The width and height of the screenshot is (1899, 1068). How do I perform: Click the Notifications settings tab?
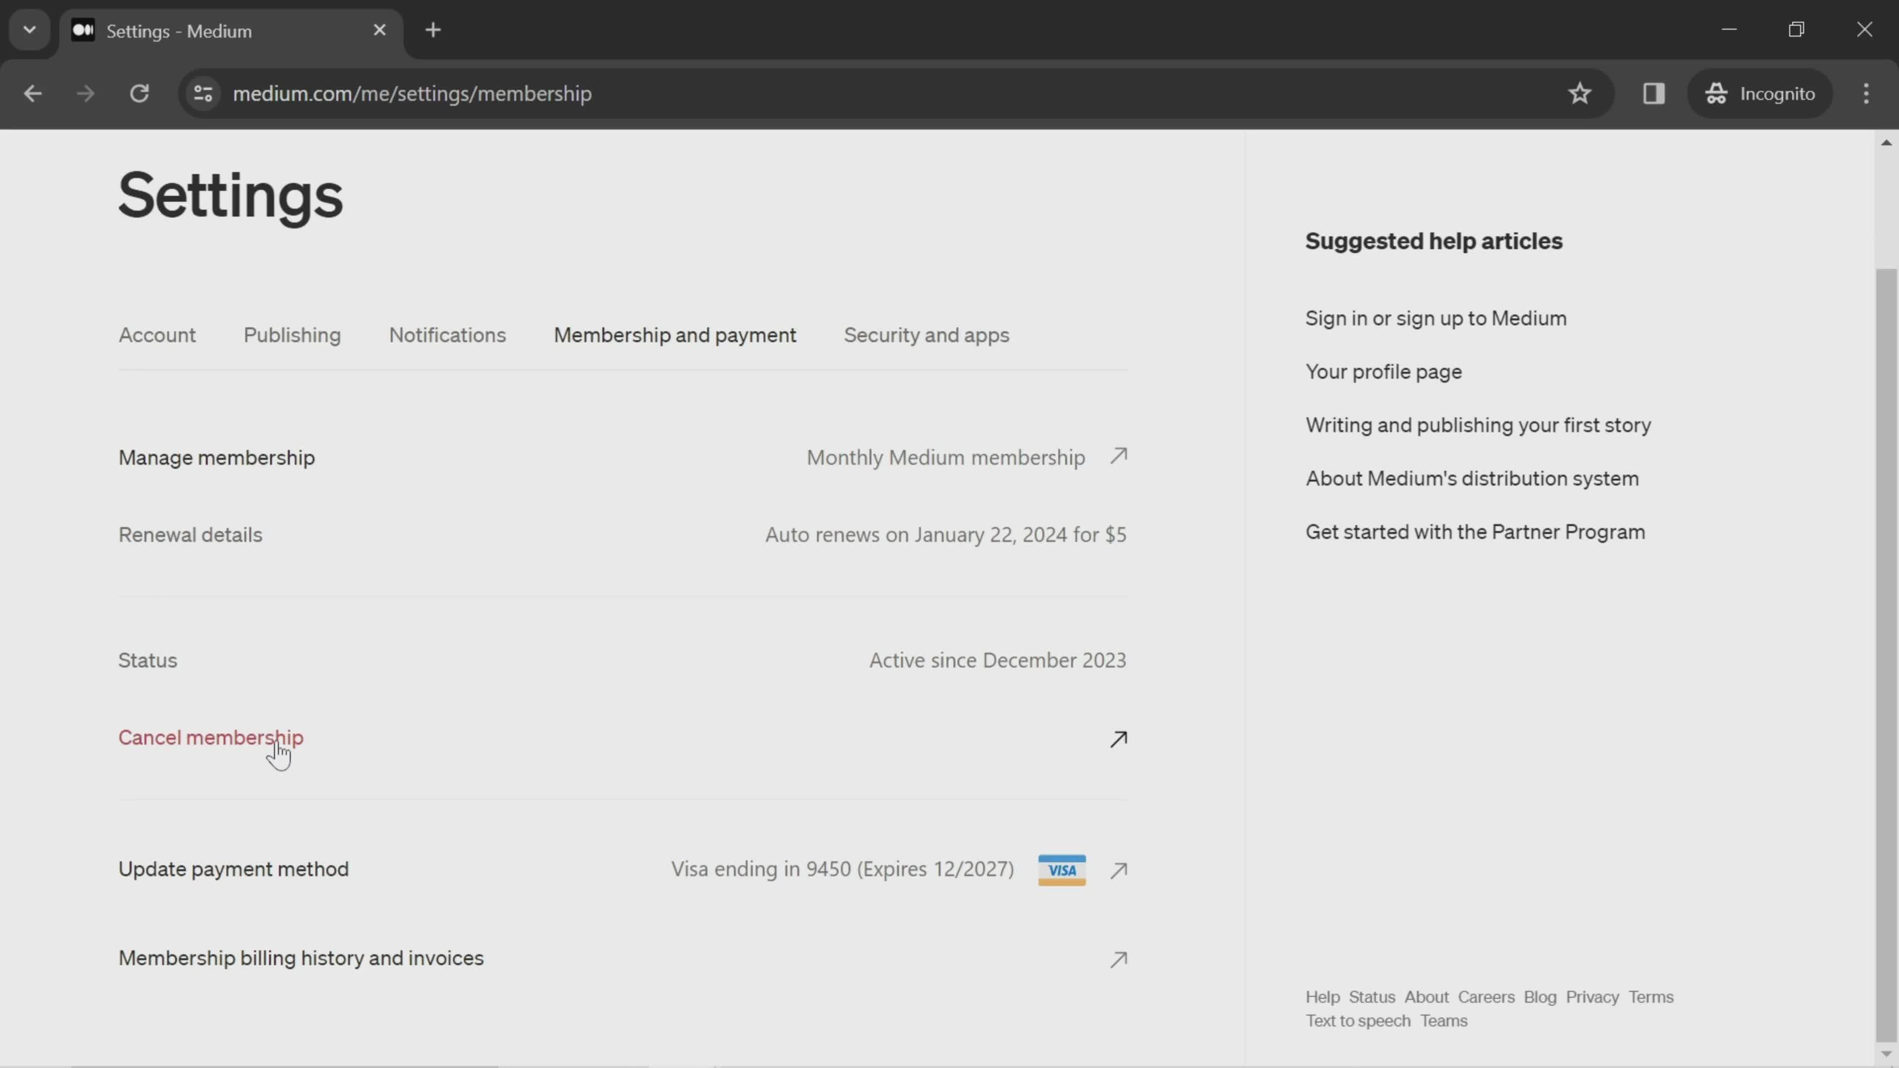449,336
